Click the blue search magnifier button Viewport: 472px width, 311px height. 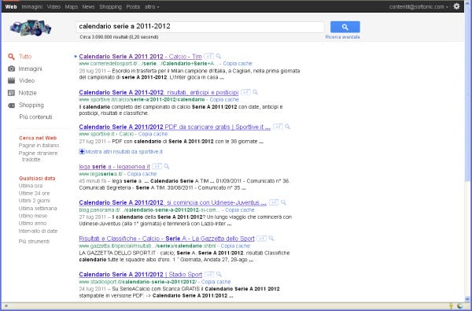(345, 27)
